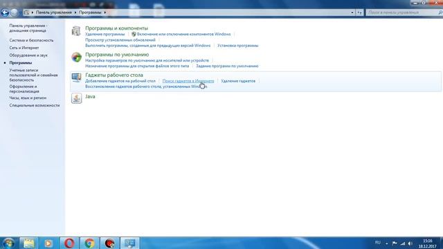This screenshot has height=249, width=443.
Task: Click the Programs and Components icon
Action: (76, 30)
